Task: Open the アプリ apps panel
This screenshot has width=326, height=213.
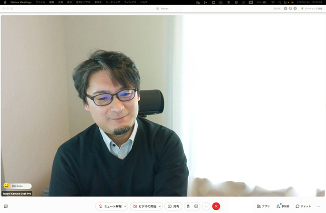Action: [263, 206]
